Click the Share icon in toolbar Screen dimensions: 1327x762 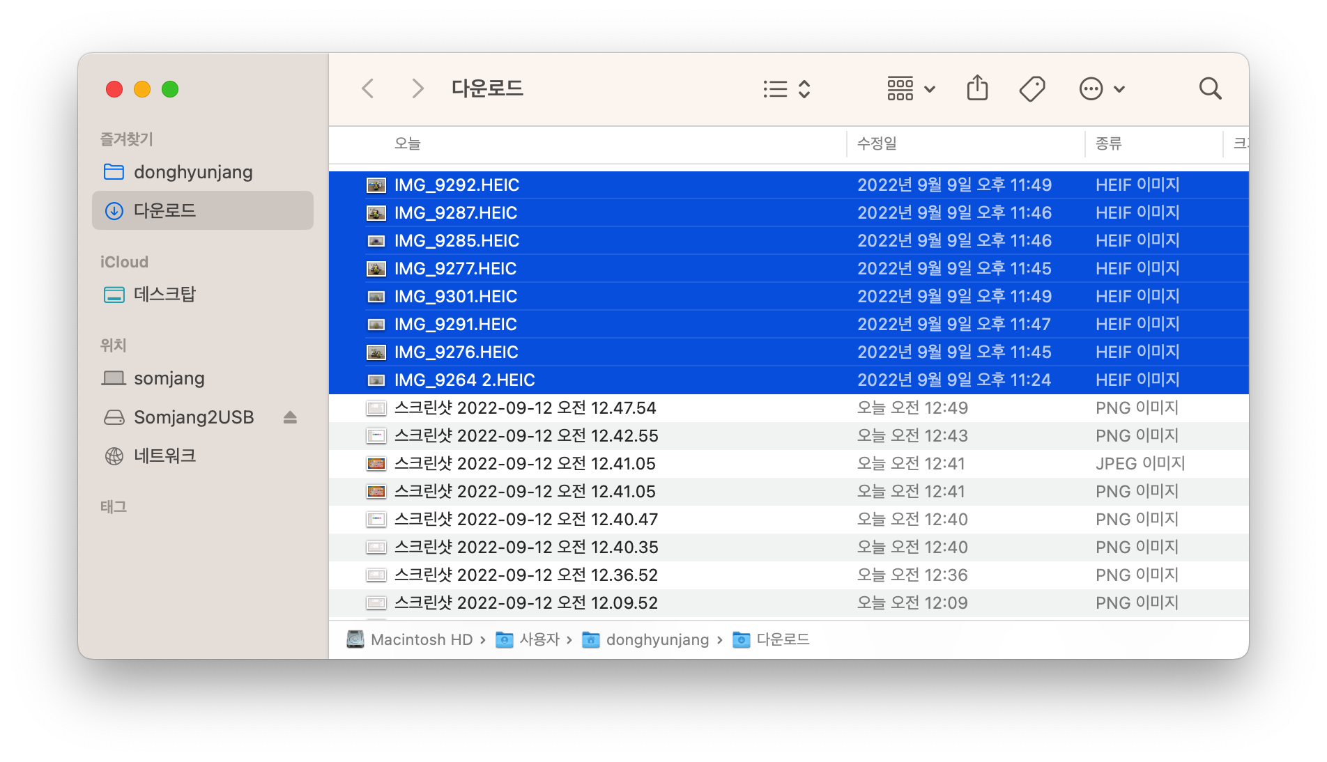977,88
